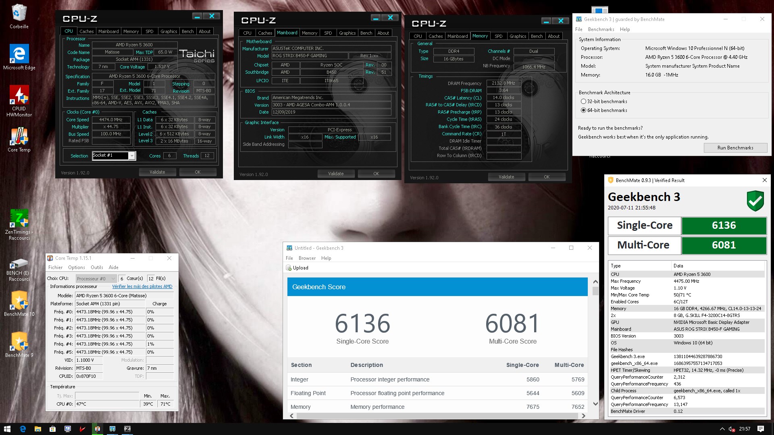This screenshot has height=435, width=774.
Task: Click the Integer performance result row
Action: [x=437, y=379]
